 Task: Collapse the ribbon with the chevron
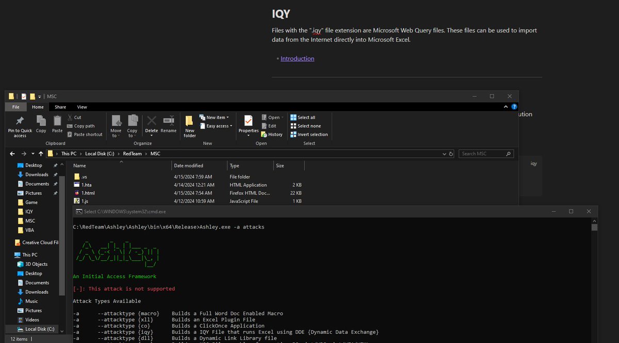point(506,107)
